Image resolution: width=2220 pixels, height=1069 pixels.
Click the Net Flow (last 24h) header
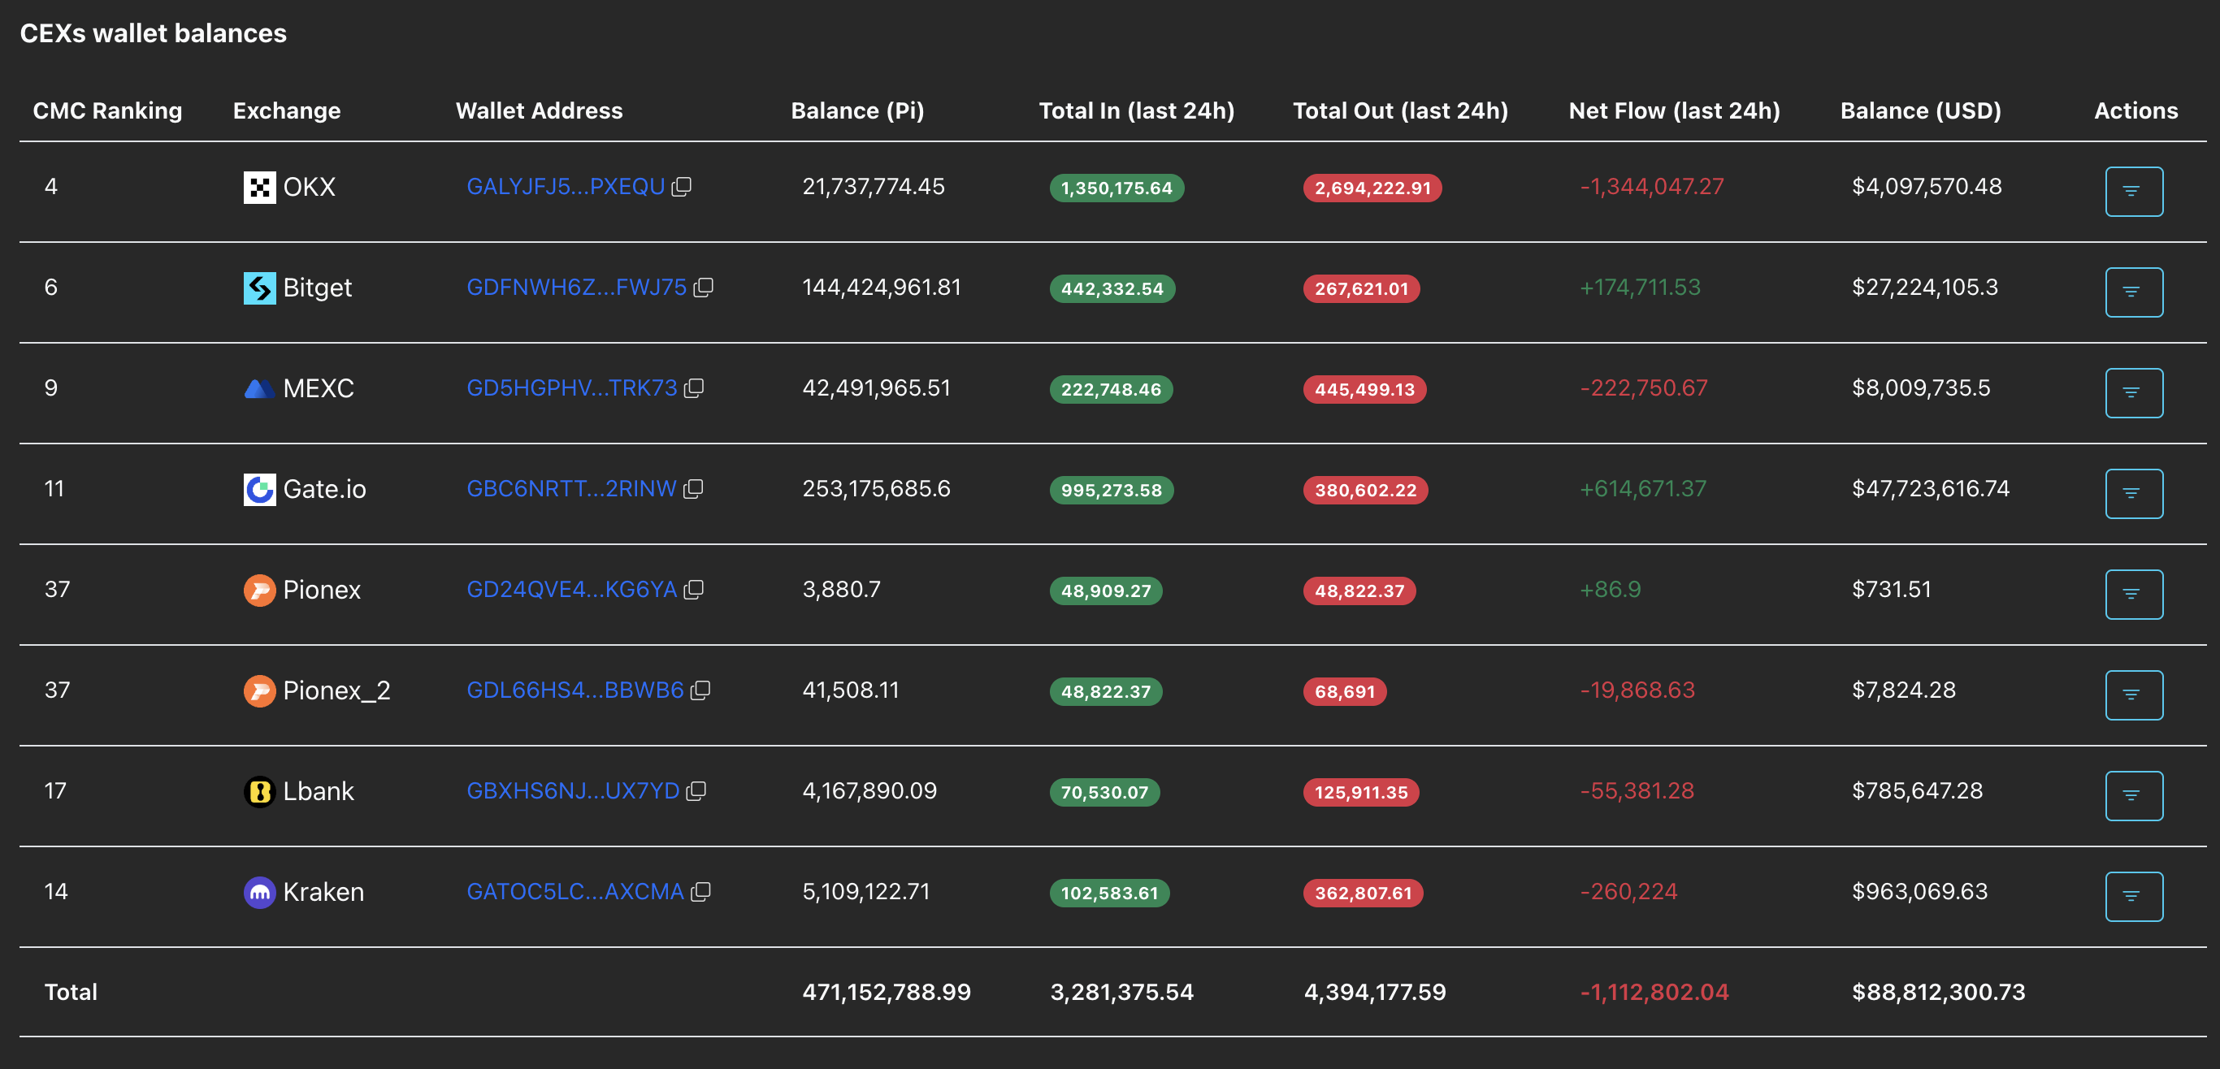pyautogui.click(x=1674, y=111)
